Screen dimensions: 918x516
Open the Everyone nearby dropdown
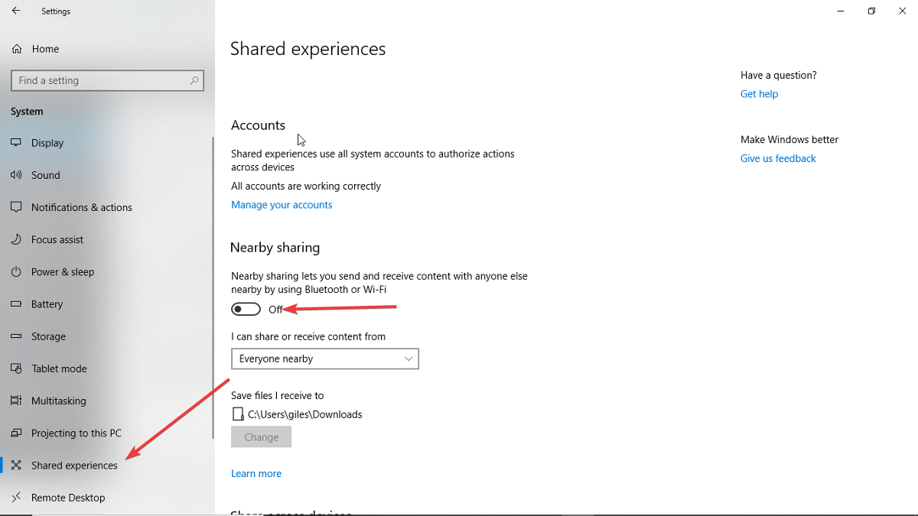coord(325,359)
